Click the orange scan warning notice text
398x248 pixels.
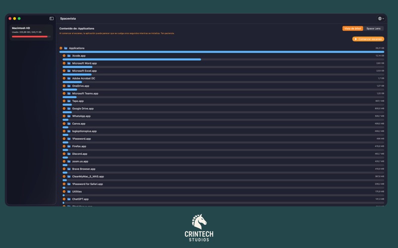pos(117,33)
